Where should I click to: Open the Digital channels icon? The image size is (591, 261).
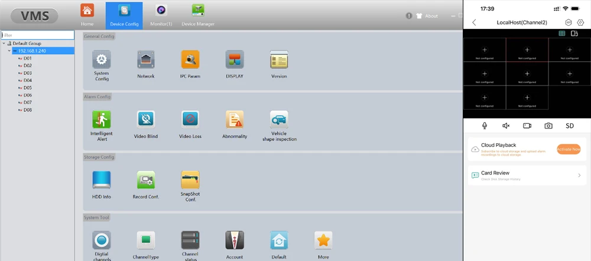coord(102,240)
